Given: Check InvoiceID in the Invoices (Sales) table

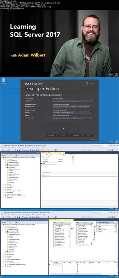Looking at the screenshot, I should (x=54, y=227).
